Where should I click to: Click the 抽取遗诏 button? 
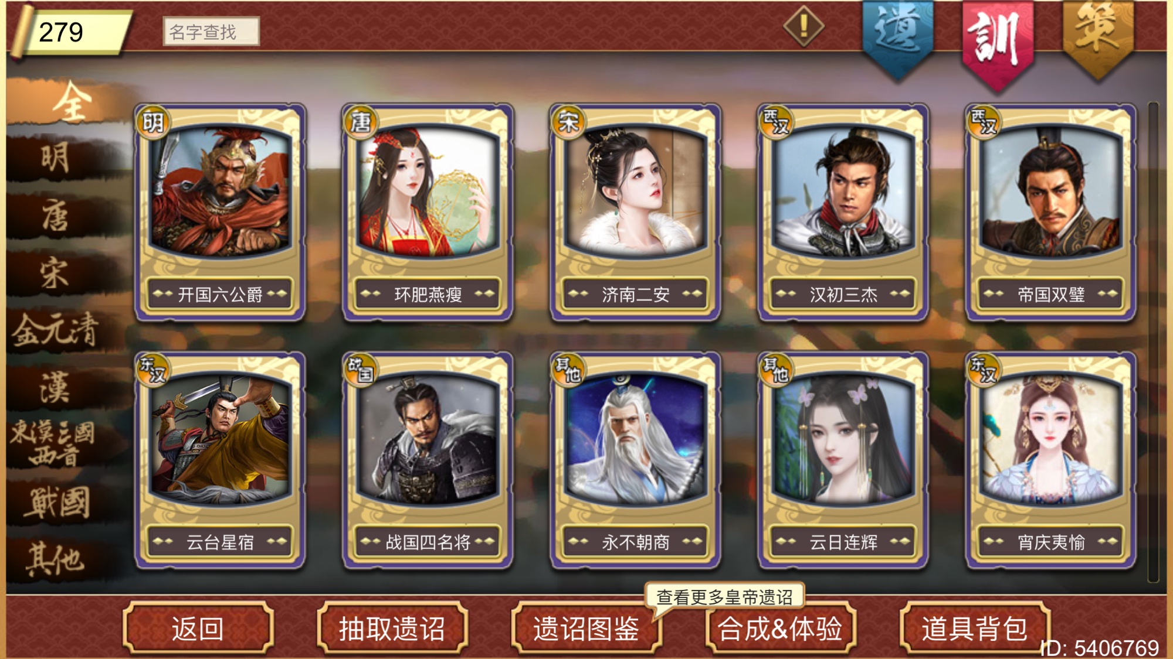tap(392, 629)
